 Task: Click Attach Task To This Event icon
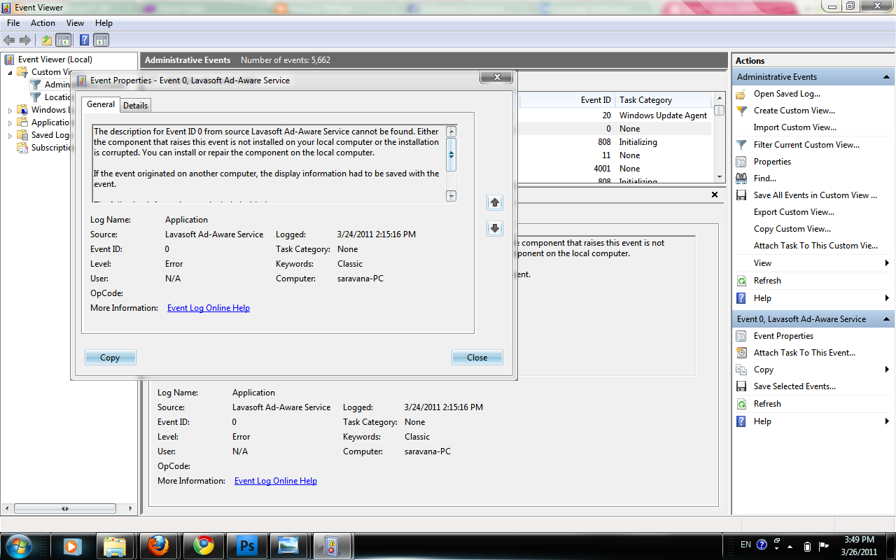(741, 353)
